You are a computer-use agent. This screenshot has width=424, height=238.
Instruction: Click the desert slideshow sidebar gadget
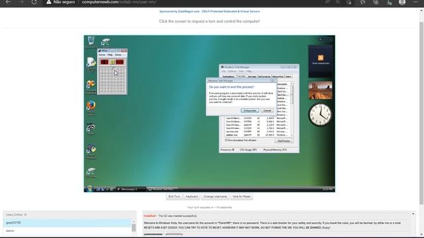[320, 91]
